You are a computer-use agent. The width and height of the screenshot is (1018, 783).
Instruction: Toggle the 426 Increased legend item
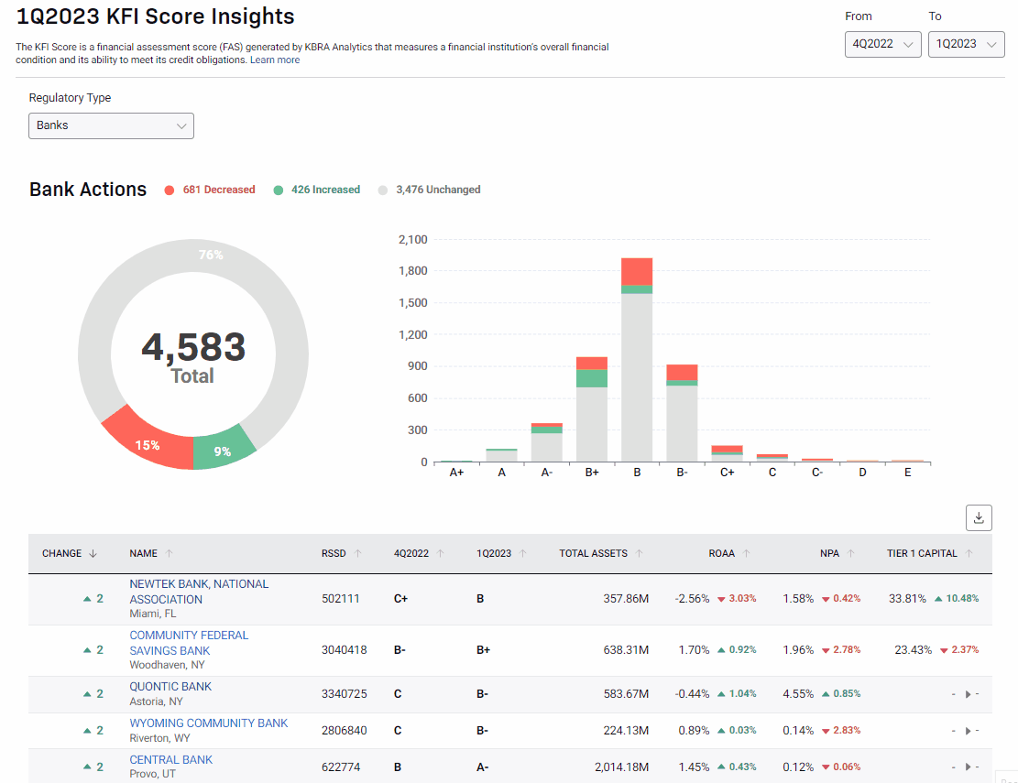tap(316, 190)
